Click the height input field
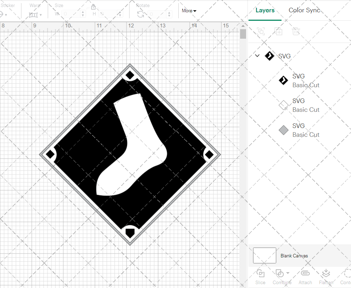This screenshot has height=288, width=351. tap(108, 14)
